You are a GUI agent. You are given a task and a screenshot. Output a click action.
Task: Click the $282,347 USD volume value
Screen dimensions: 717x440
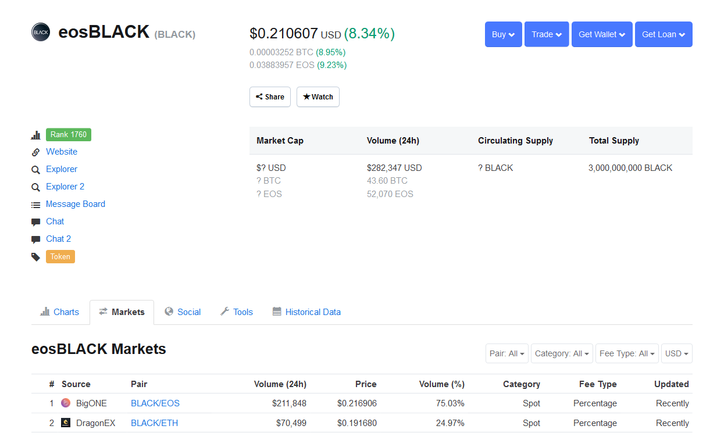394,168
